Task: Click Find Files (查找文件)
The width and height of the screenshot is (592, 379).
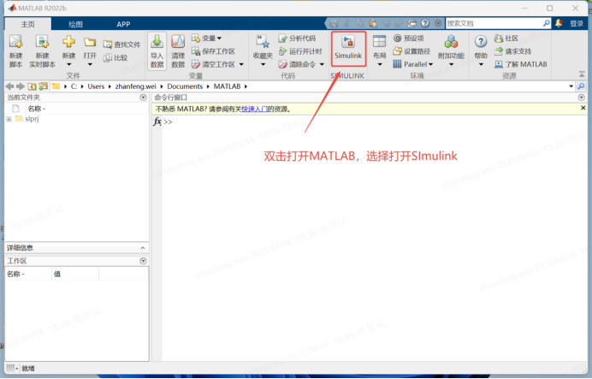Action: pyautogui.click(x=121, y=44)
